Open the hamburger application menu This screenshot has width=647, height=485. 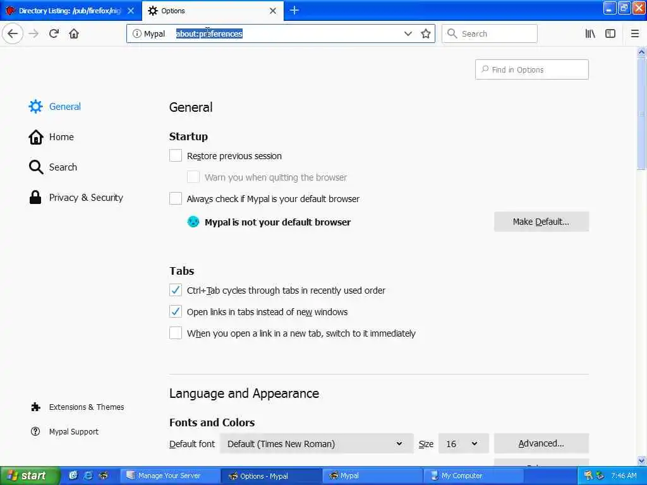(x=634, y=33)
